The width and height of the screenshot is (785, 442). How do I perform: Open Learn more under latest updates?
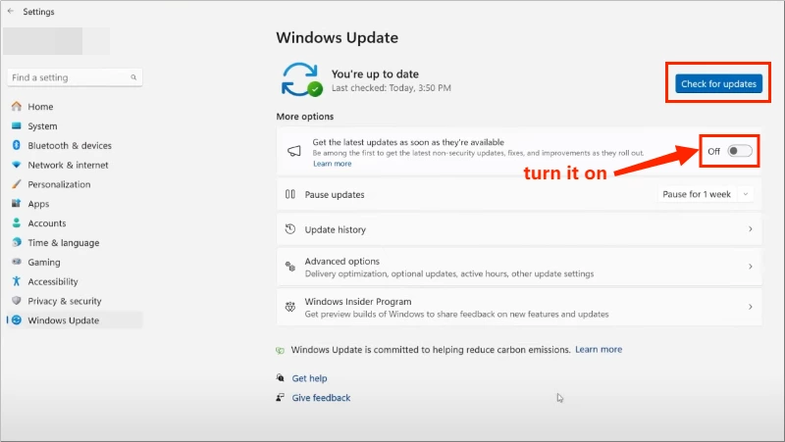[333, 164]
